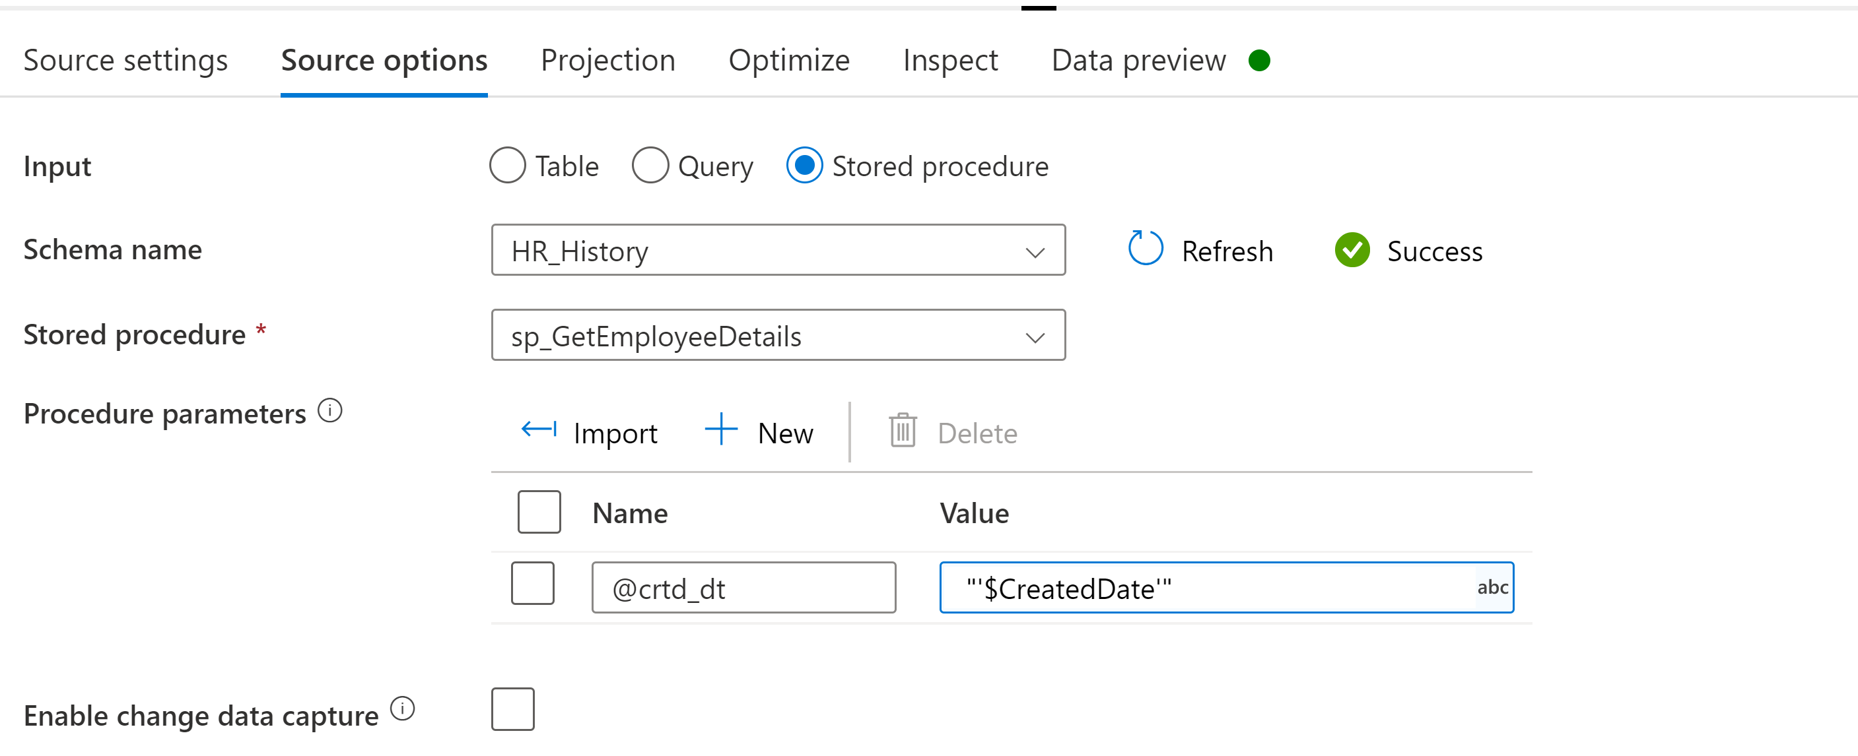Tick the @crtd_dt parameter row checkbox
Screen dimensions: 1858x756
[x=532, y=584]
